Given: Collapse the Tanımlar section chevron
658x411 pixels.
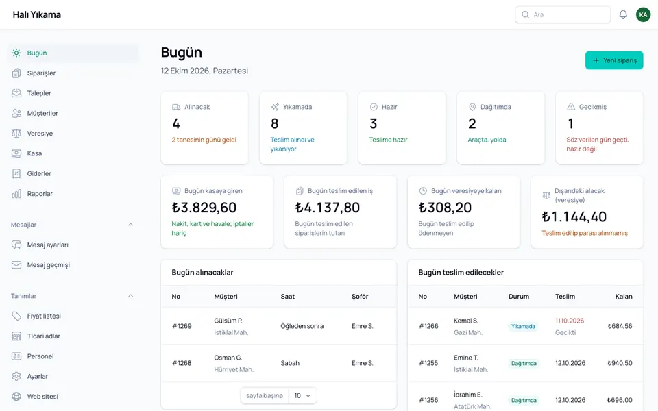Looking at the screenshot, I should [x=130, y=296].
